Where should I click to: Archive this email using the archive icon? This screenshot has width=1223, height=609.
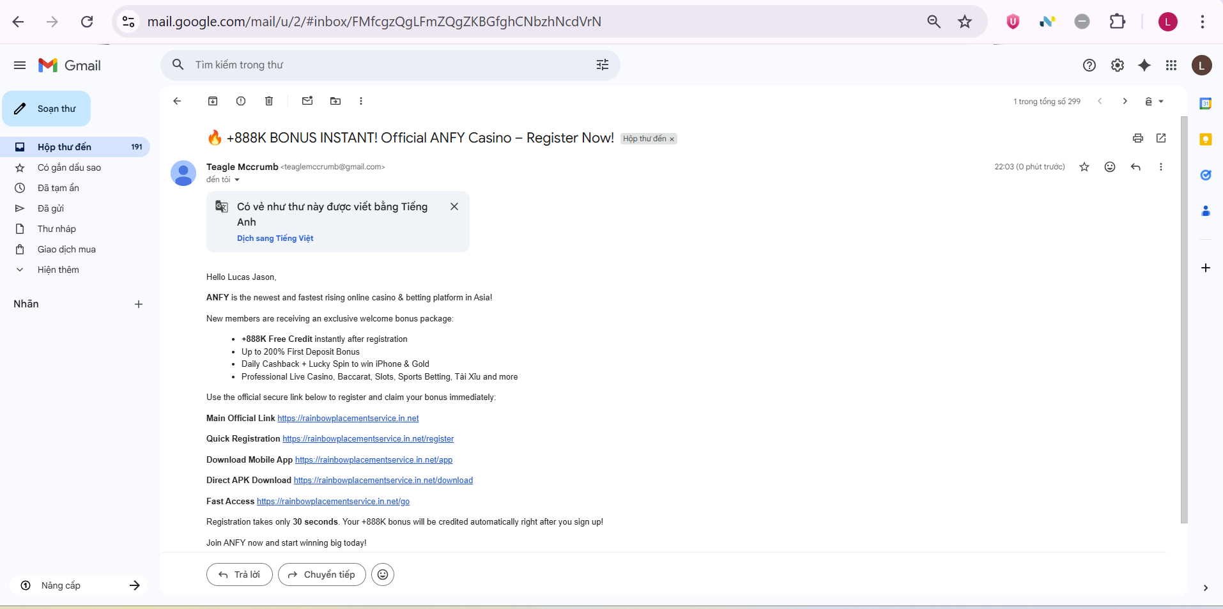pyautogui.click(x=213, y=101)
